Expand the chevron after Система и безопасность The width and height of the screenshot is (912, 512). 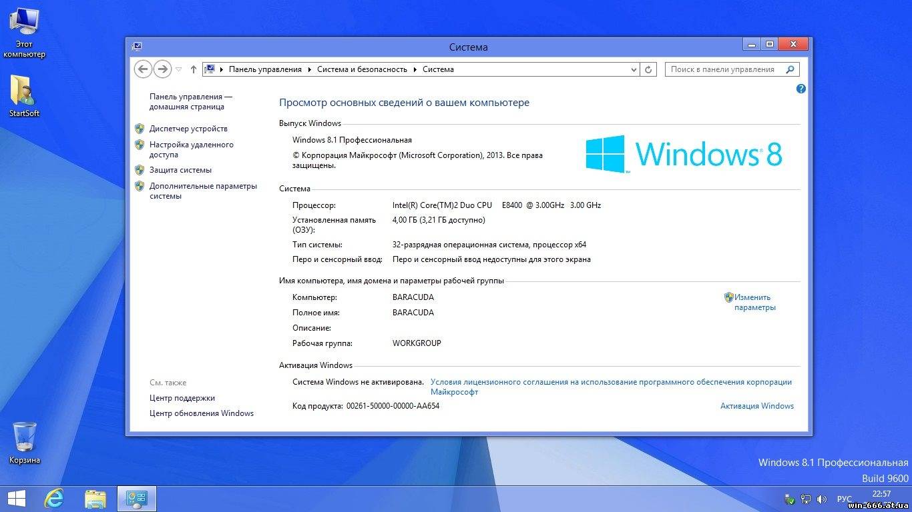(415, 69)
